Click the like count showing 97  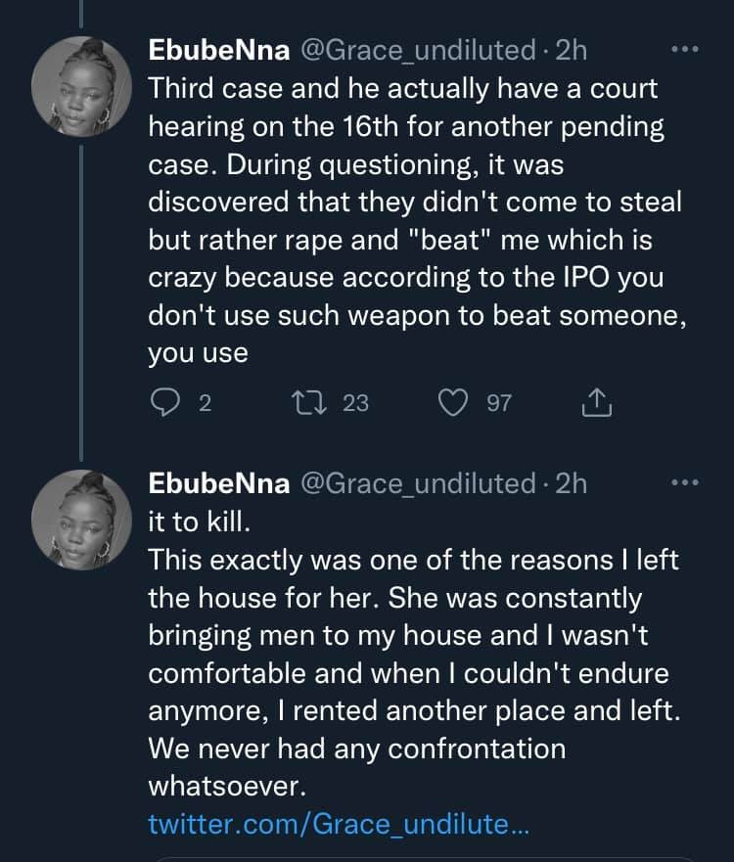click(x=499, y=403)
